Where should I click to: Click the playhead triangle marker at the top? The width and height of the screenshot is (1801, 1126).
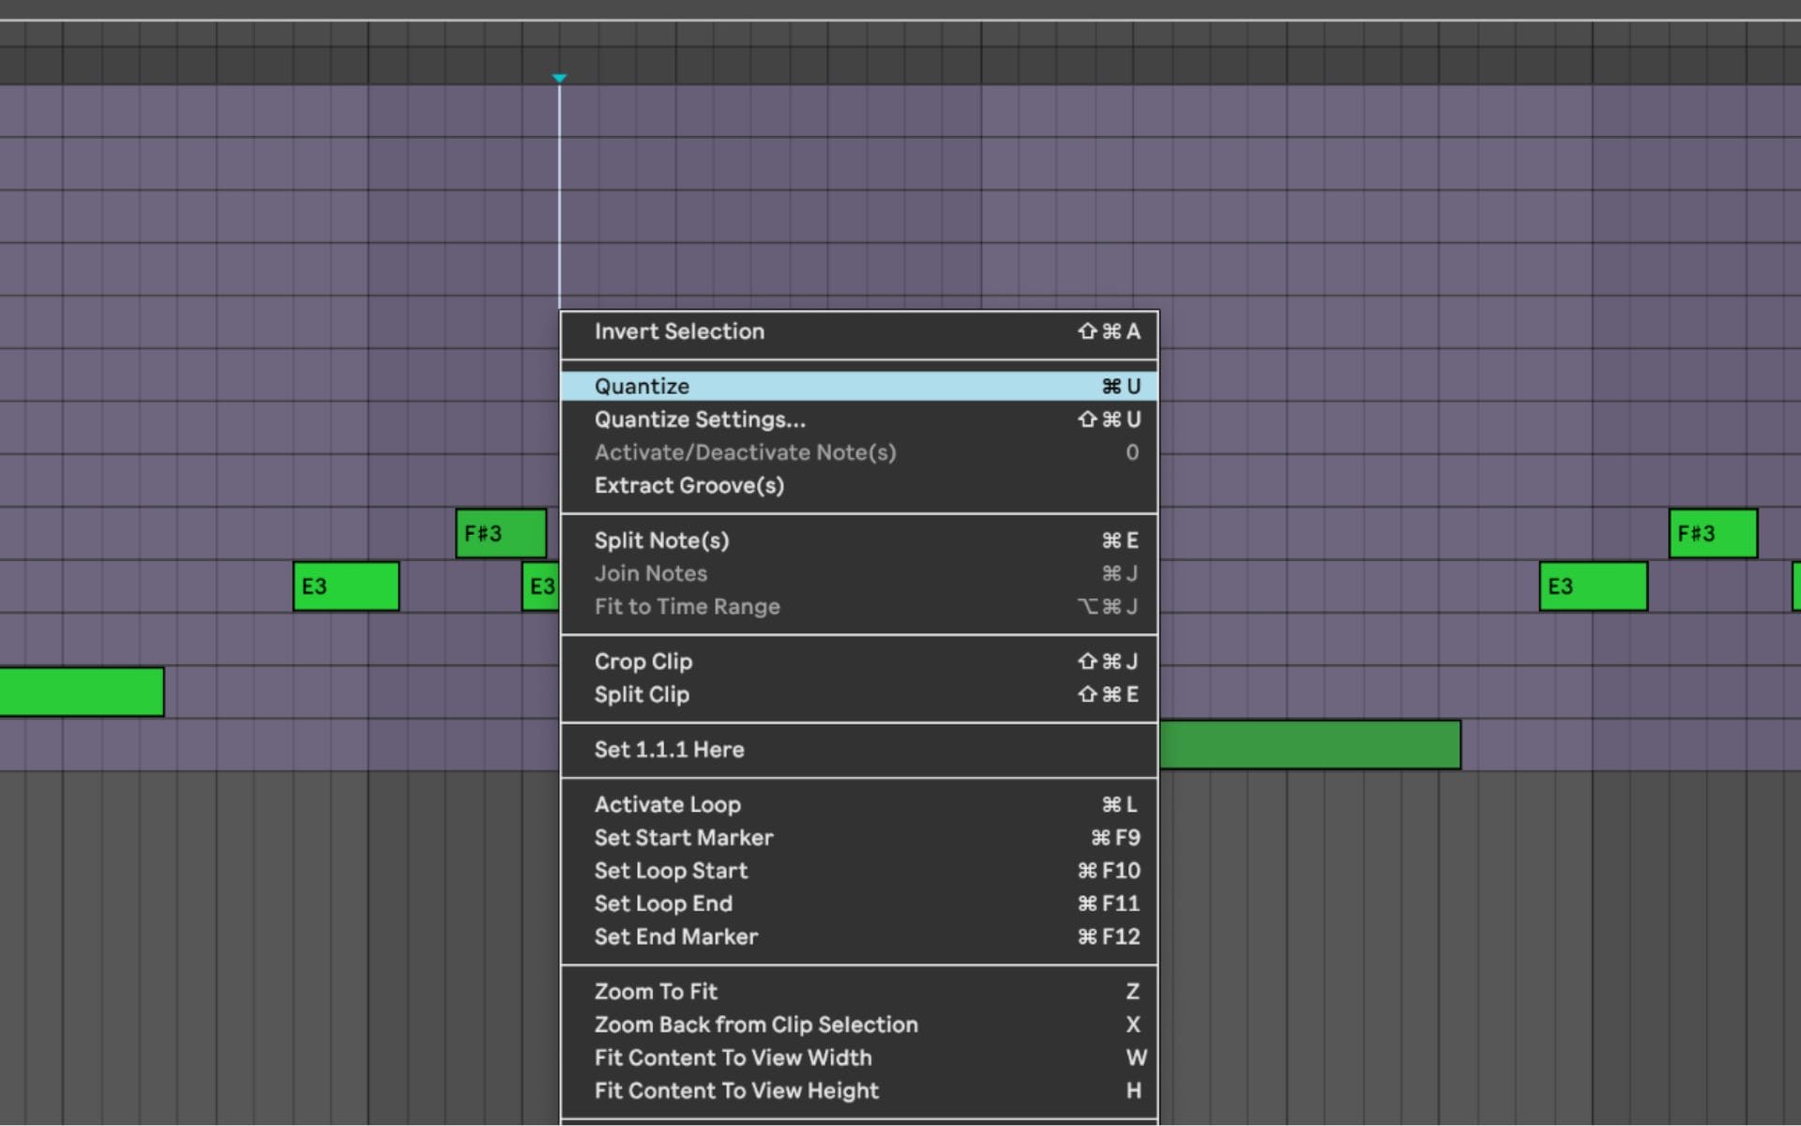[560, 79]
